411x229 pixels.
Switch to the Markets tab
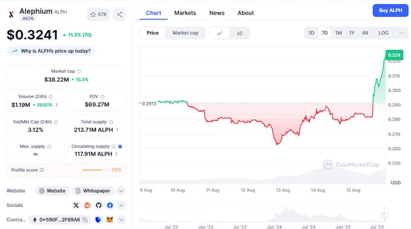click(185, 13)
